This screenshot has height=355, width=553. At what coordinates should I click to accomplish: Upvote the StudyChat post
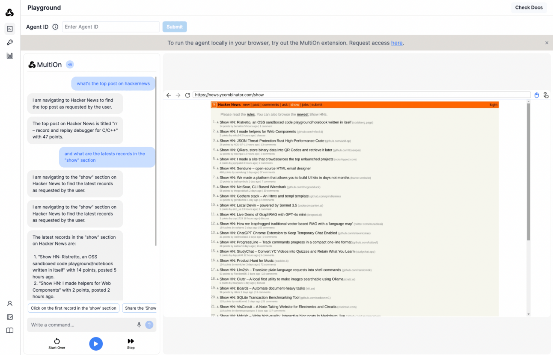coord(217,251)
